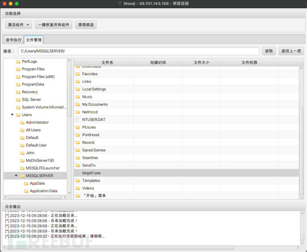Viewport: 307px width, 252px height.
Task: Switch to the 命令执行 tab
Action: coord(13,40)
